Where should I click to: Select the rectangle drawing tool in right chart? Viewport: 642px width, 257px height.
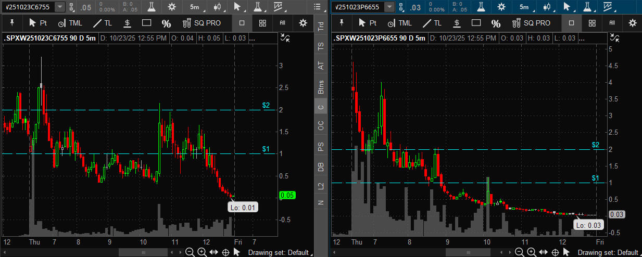pos(476,23)
